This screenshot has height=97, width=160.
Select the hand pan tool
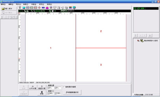[x=53, y=11]
